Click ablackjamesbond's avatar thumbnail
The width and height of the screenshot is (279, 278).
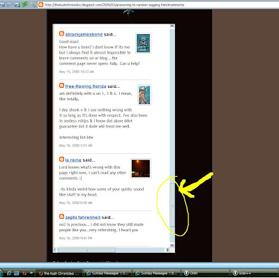coord(143,43)
